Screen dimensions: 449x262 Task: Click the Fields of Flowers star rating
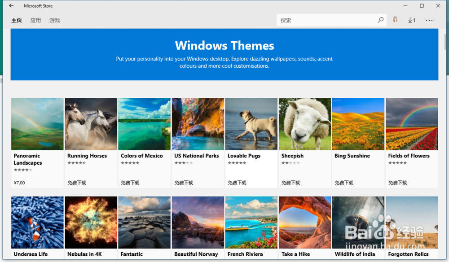(397, 163)
